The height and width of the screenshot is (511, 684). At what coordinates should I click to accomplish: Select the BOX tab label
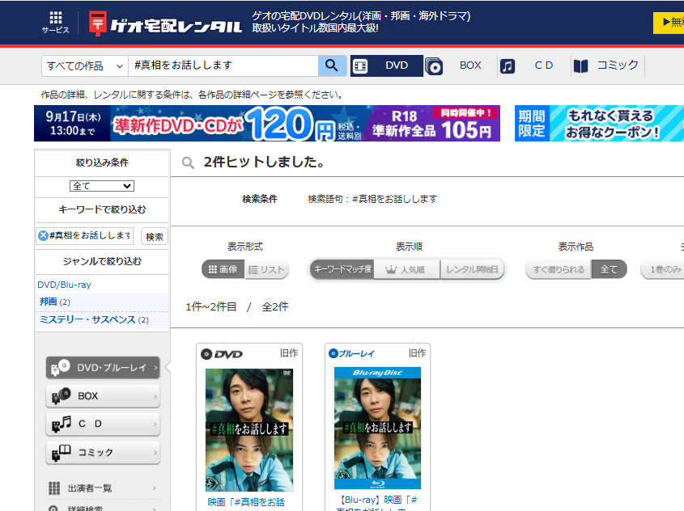coord(470,65)
